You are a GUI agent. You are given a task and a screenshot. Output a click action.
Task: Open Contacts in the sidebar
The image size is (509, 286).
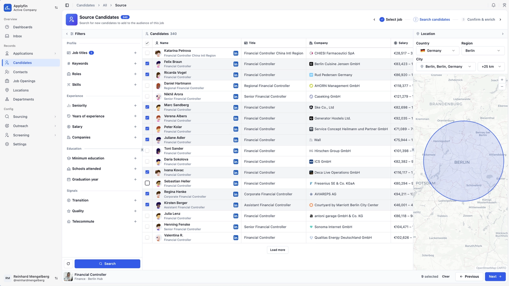(x=31, y=72)
